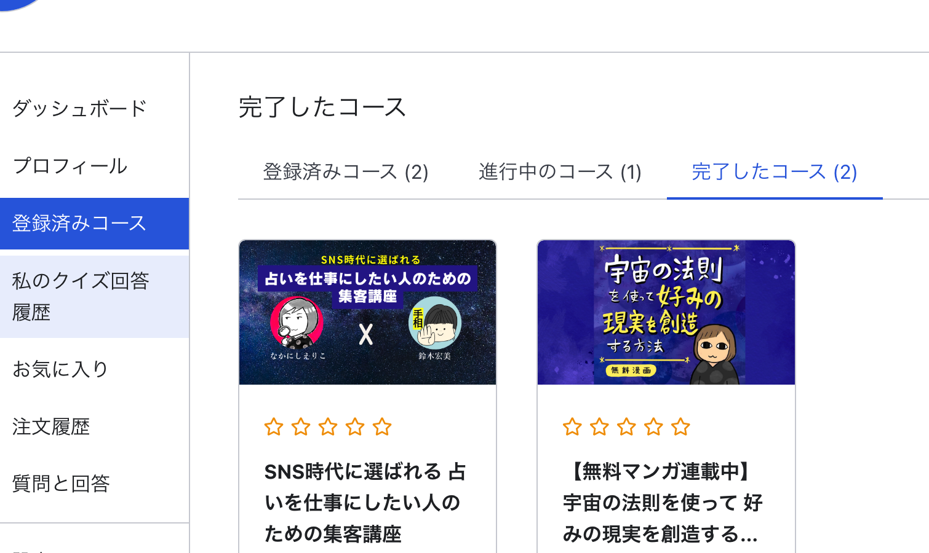Screen dimensions: 929x553
Task: Open SNS時代に選ばれる course title link
Action: [365, 503]
